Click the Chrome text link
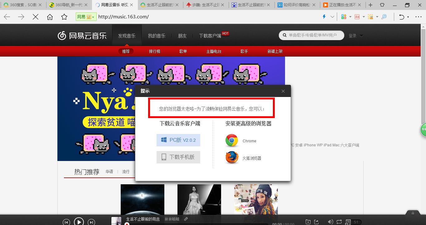 (249, 141)
